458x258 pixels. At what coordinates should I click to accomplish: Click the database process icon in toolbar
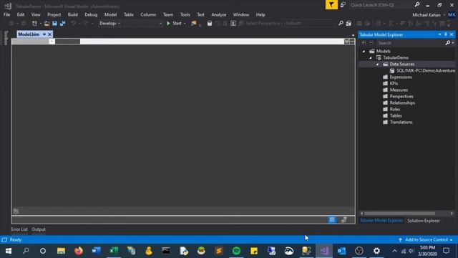pyautogui.click(x=210, y=24)
